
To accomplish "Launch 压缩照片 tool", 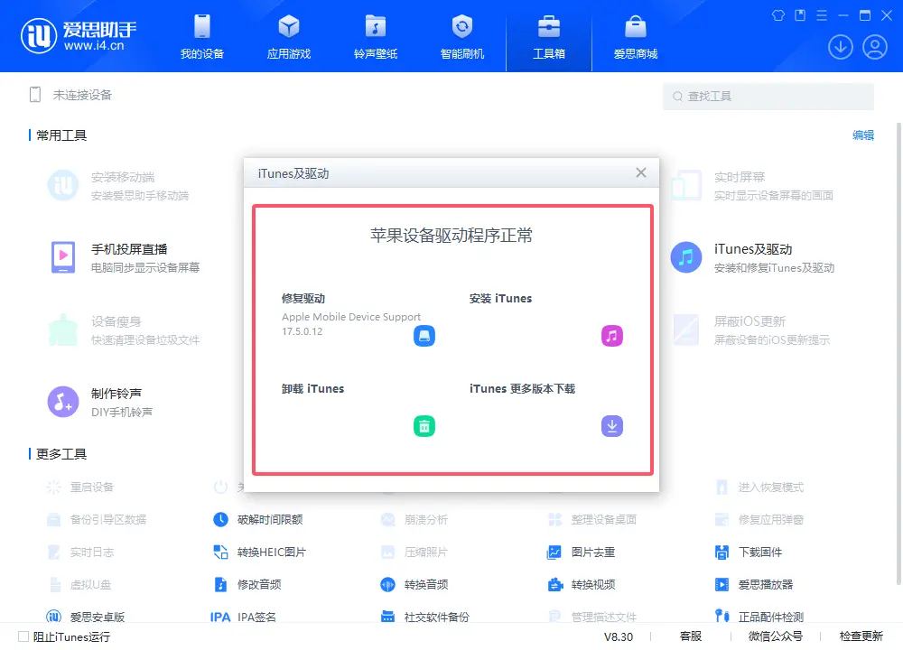I will [x=414, y=552].
